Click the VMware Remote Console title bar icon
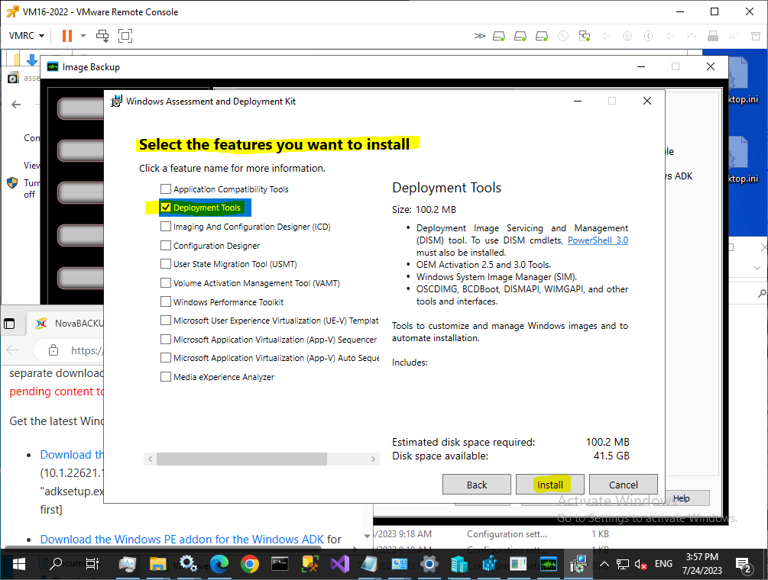The height and width of the screenshot is (580, 768). point(12,11)
